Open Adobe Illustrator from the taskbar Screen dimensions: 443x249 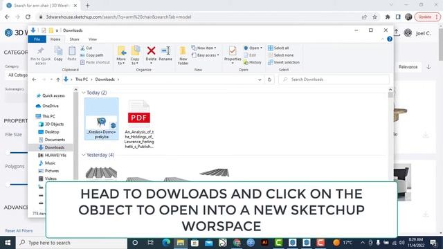264,243
